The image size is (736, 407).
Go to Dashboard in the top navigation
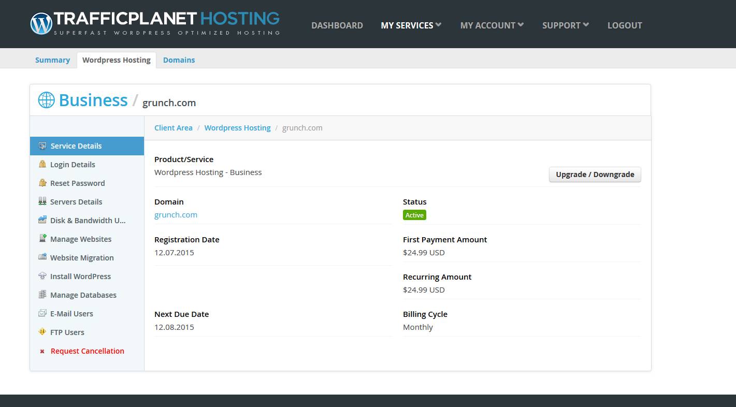click(337, 25)
